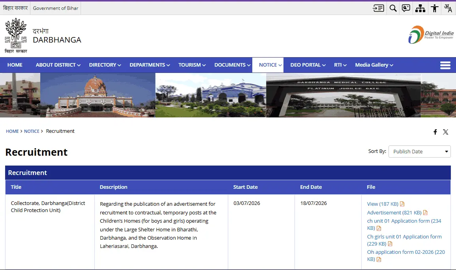The width and height of the screenshot is (456, 270).
Task: Click PDF icon next to View (187 KB)
Action: click(402, 204)
